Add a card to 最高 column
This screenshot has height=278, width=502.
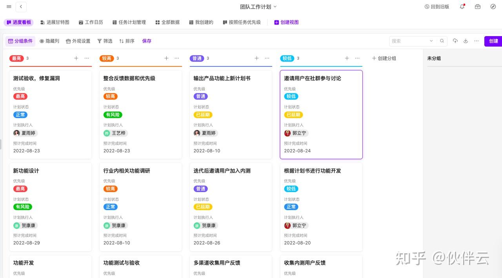(76, 58)
